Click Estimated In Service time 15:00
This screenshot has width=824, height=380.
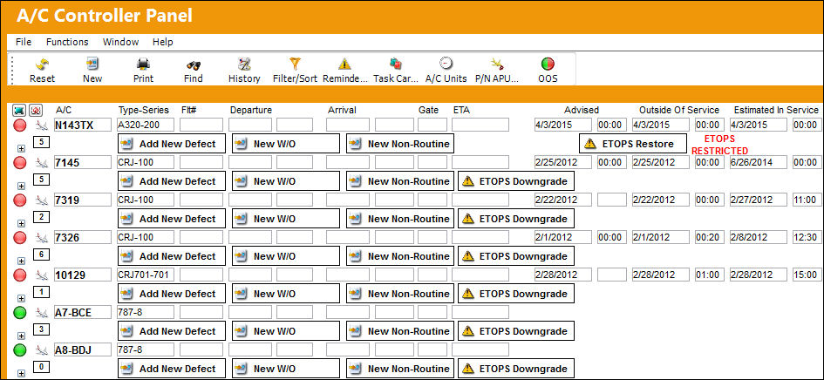tap(807, 275)
